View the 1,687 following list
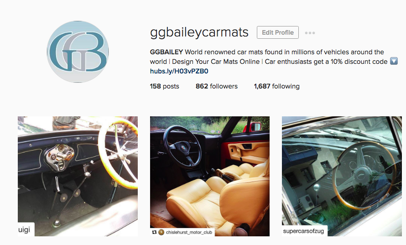 click(x=276, y=86)
